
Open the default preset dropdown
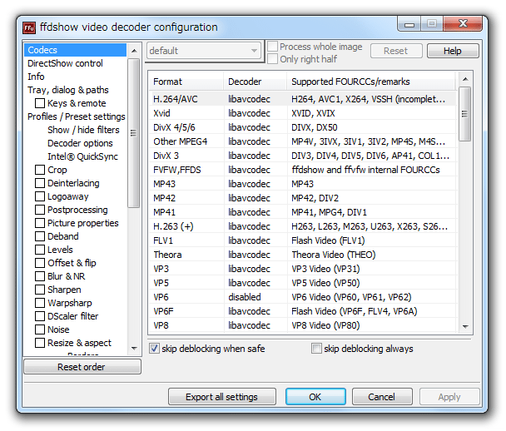(x=204, y=51)
